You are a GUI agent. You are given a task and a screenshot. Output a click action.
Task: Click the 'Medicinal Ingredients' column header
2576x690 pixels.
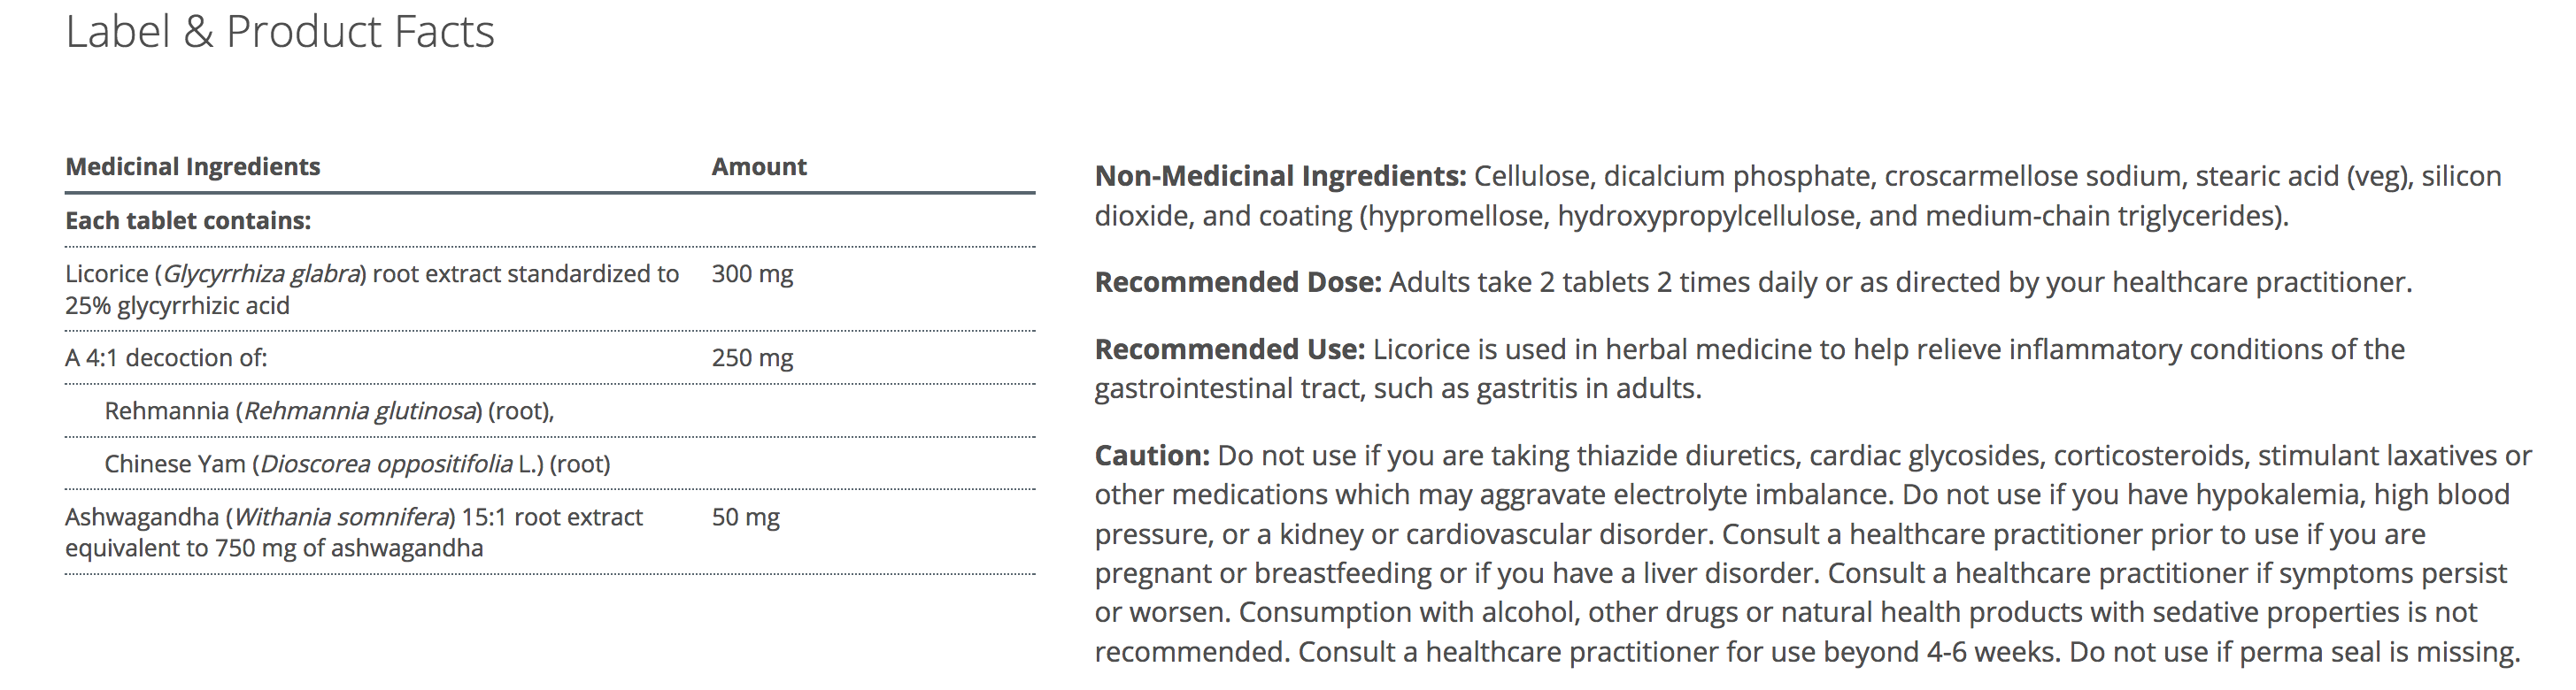[193, 167]
